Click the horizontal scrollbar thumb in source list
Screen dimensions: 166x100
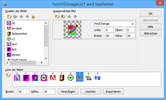(23, 63)
